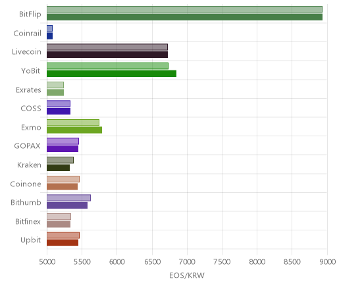Image resolution: width=337 pixels, height=287 pixels.
Task: Select the pale green Exrates upper bar
Action: [x=55, y=85]
